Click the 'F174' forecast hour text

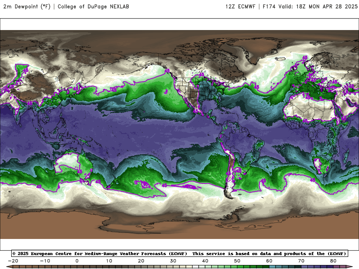(x=269, y=6)
